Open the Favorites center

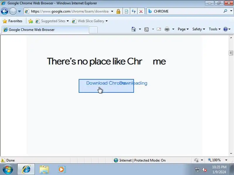point(13,21)
